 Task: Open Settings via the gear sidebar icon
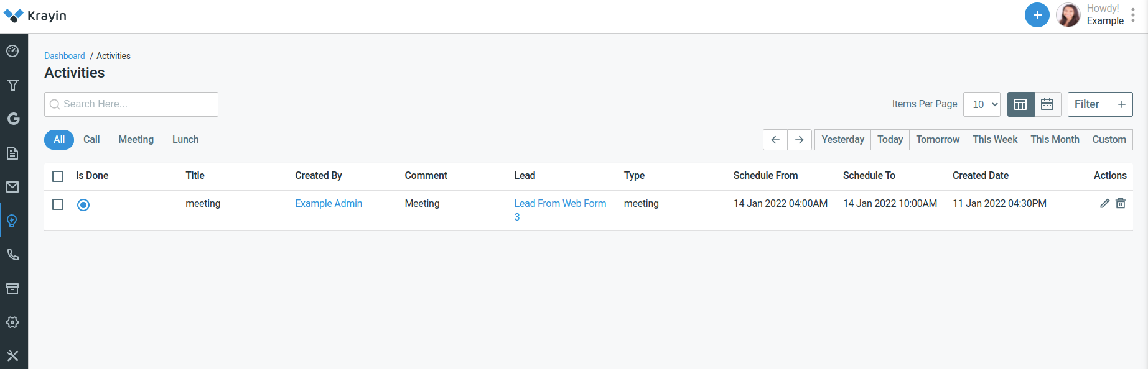tap(14, 322)
